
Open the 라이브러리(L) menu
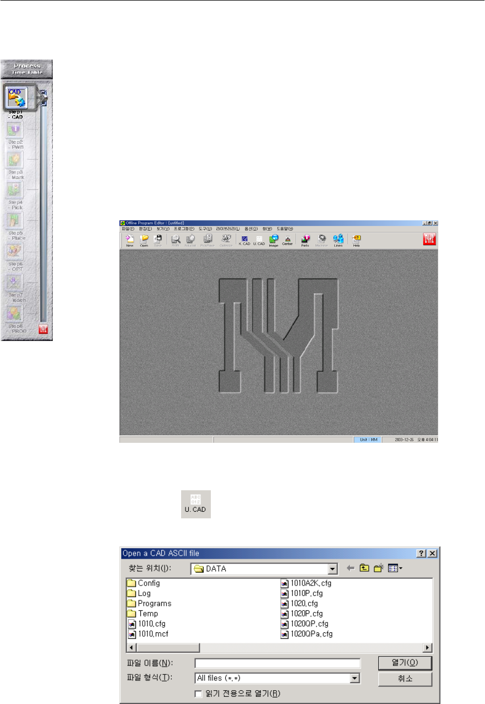(x=227, y=229)
